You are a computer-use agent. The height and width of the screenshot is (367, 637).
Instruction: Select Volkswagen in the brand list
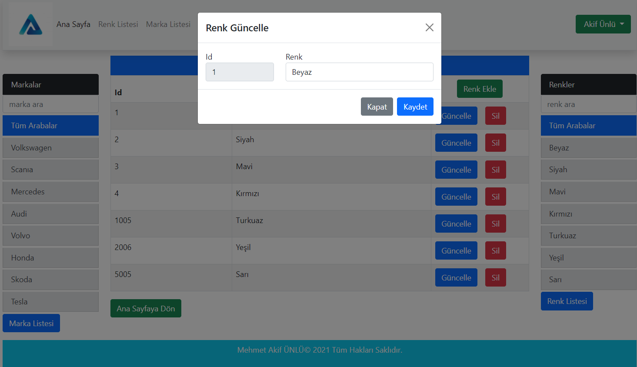50,148
